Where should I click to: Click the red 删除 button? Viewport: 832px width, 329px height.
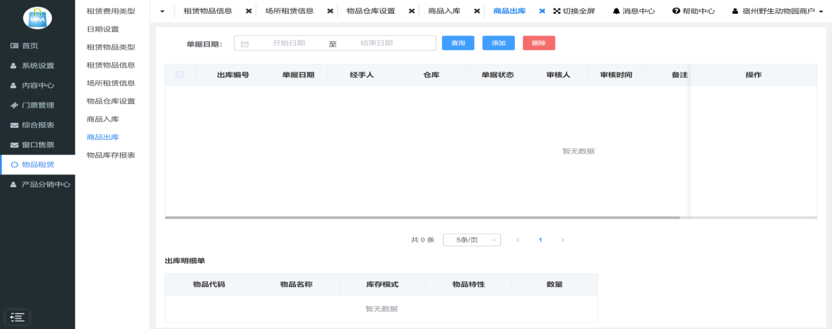[538, 43]
